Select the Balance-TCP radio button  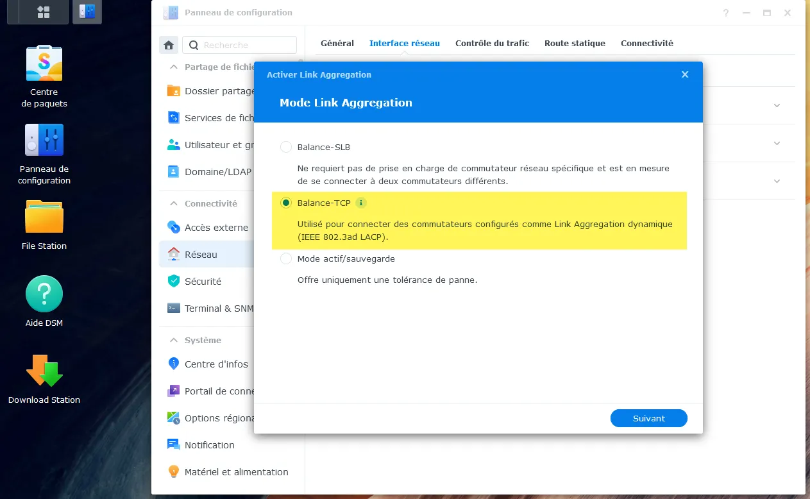click(x=286, y=203)
